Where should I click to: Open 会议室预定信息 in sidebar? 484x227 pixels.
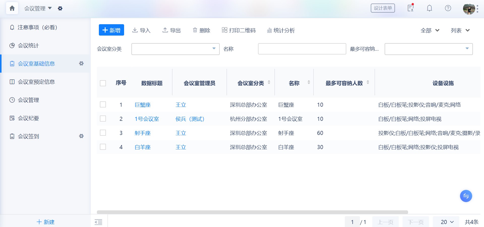45,82
